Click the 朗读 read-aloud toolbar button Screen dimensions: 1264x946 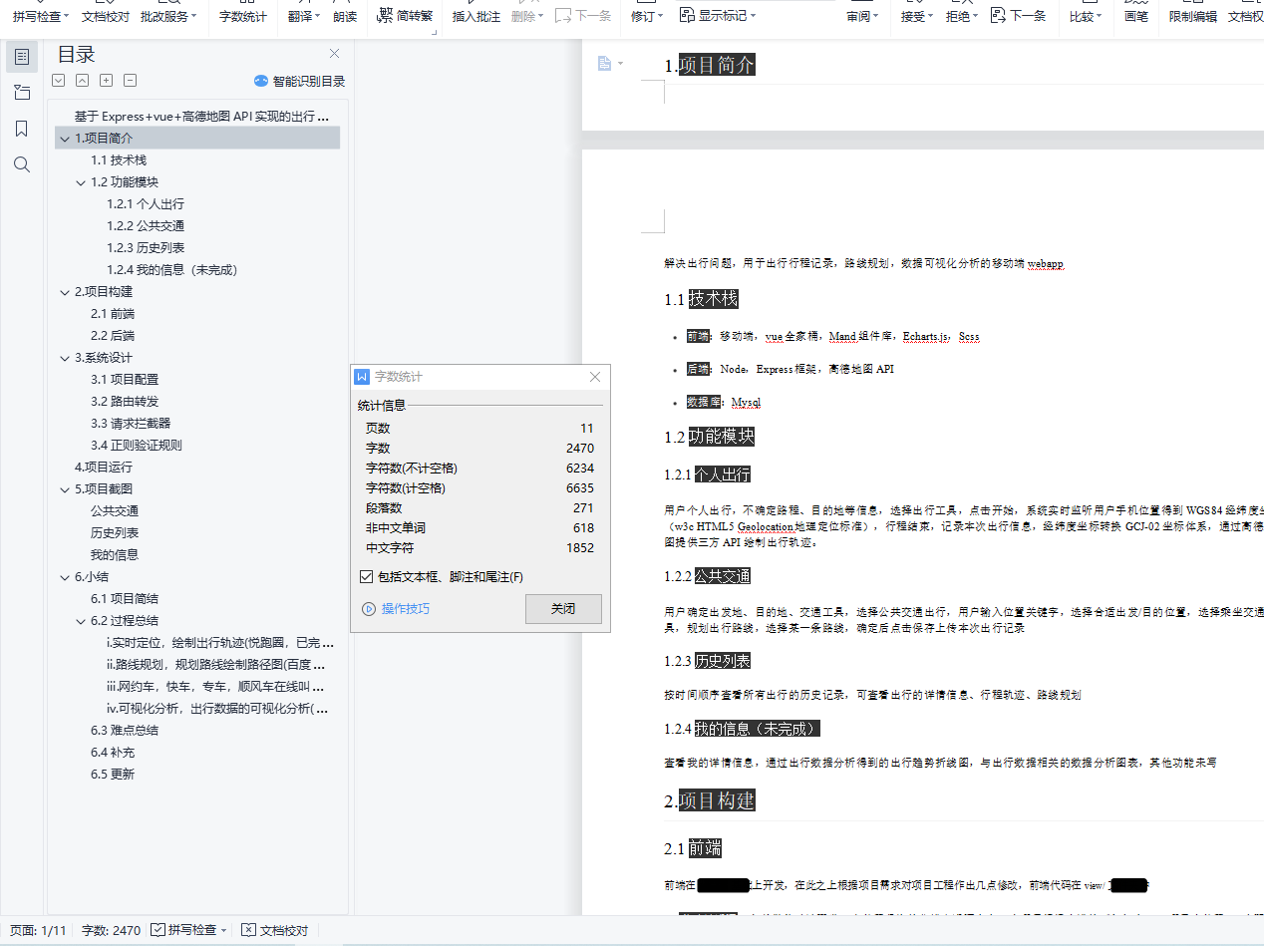pos(345,16)
